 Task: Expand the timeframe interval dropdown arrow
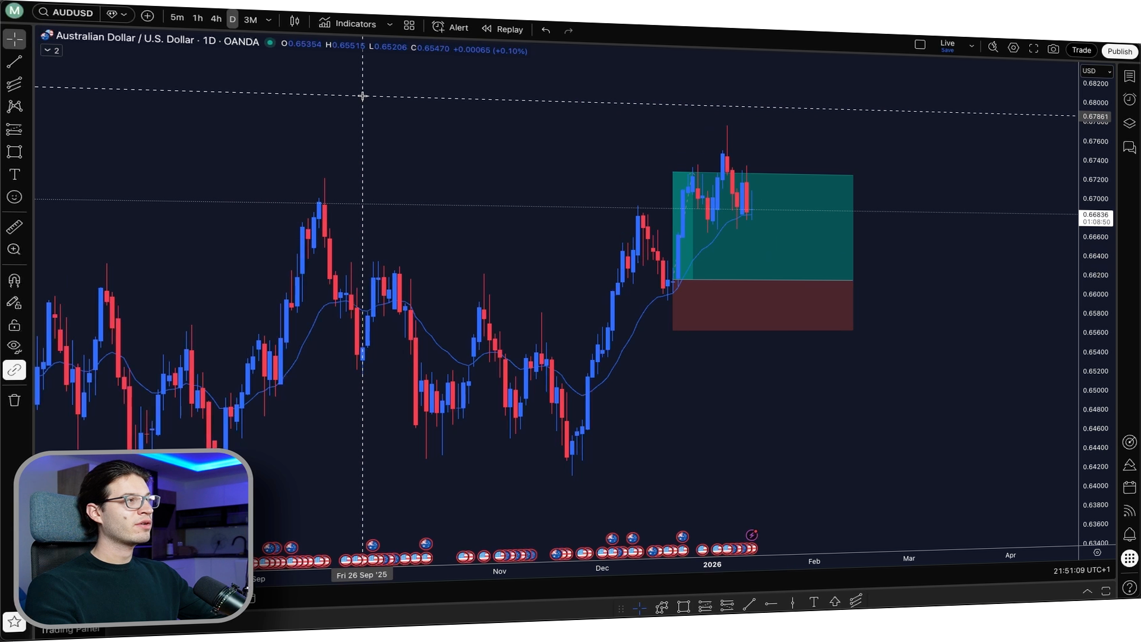268,20
